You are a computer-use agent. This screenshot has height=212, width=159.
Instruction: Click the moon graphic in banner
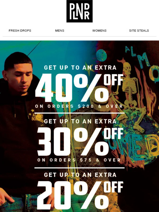coord(101,55)
